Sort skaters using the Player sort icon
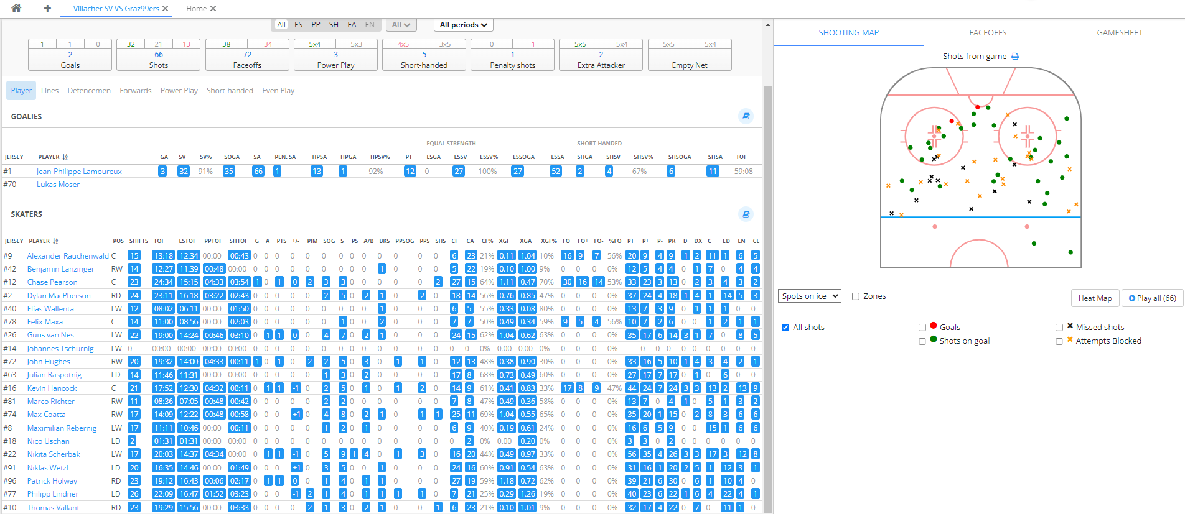The width and height of the screenshot is (1185, 514). point(55,241)
